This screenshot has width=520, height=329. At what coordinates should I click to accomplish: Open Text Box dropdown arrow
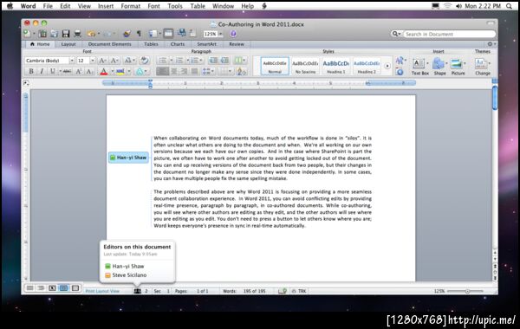(427, 63)
